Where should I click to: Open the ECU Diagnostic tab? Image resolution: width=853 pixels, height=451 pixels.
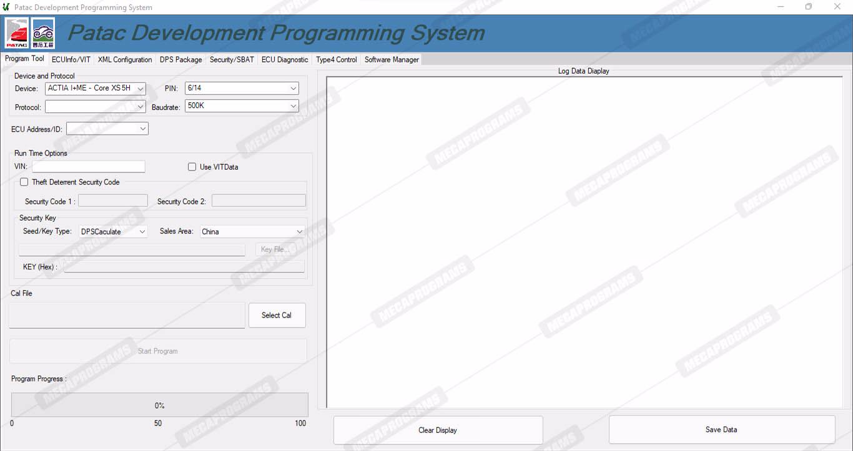coord(285,60)
